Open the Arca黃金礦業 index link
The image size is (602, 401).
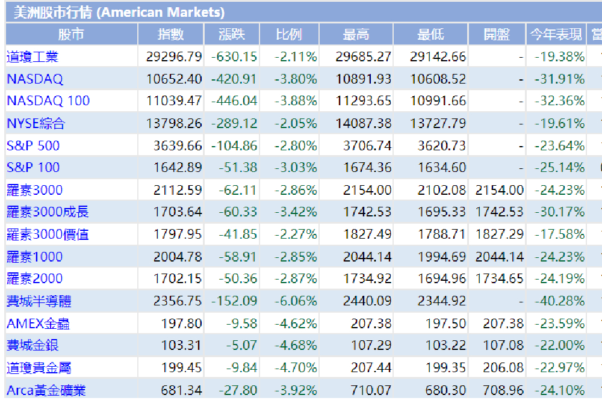click(x=46, y=390)
